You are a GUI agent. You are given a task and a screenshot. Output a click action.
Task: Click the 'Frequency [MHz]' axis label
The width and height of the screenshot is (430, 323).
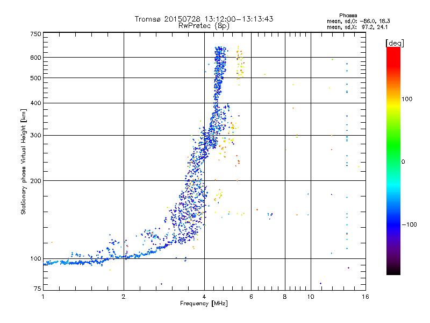click(204, 304)
